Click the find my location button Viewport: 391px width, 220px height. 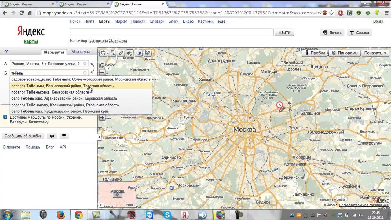(x=102, y=65)
